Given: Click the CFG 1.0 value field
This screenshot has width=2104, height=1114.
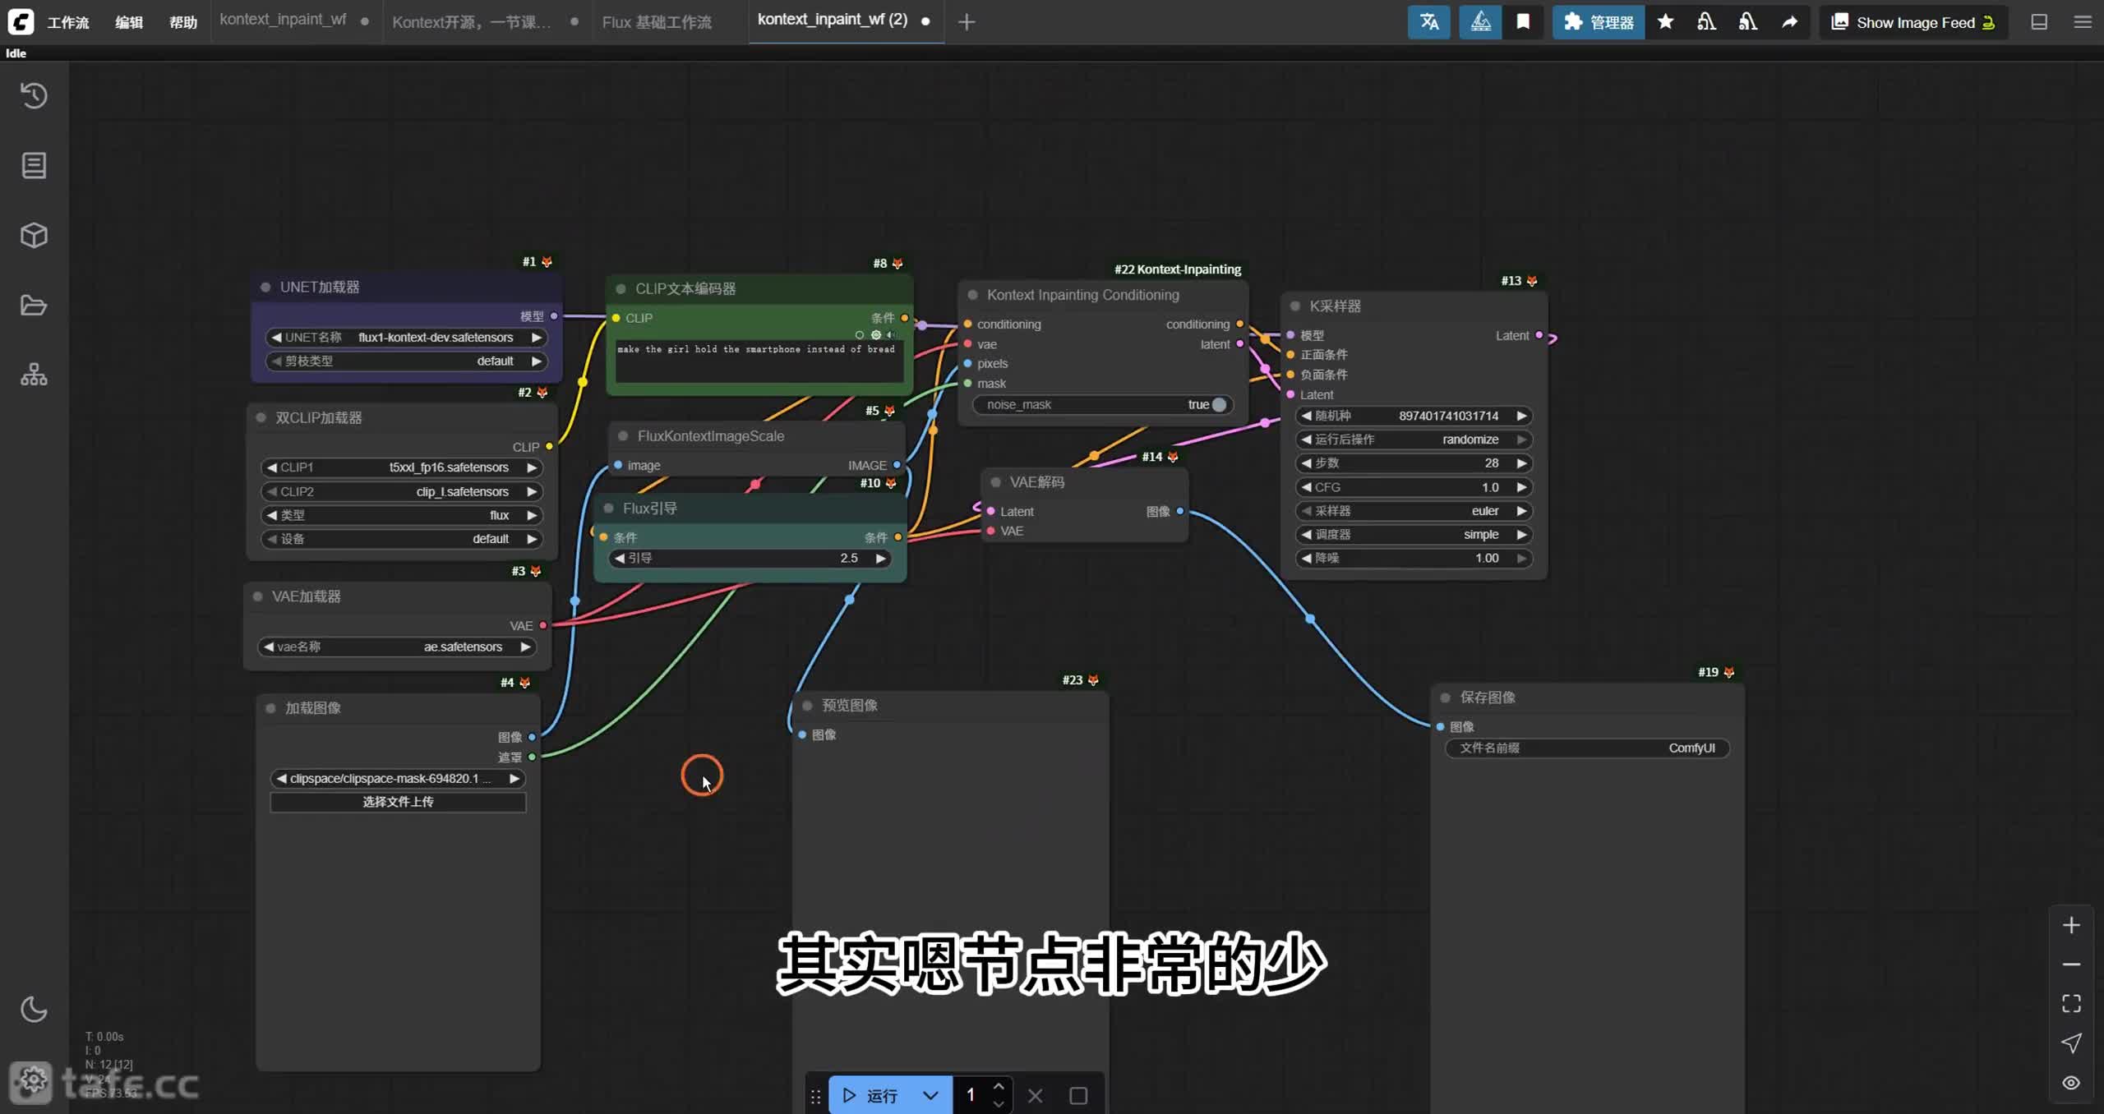Looking at the screenshot, I should 1414,487.
